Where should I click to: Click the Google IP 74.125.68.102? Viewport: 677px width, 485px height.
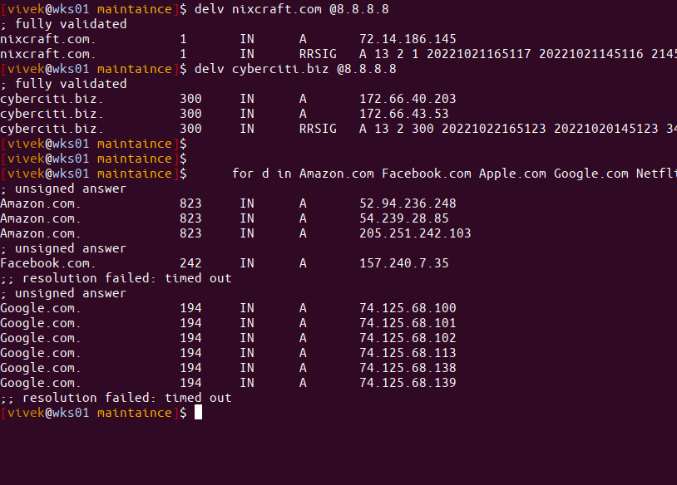408,338
